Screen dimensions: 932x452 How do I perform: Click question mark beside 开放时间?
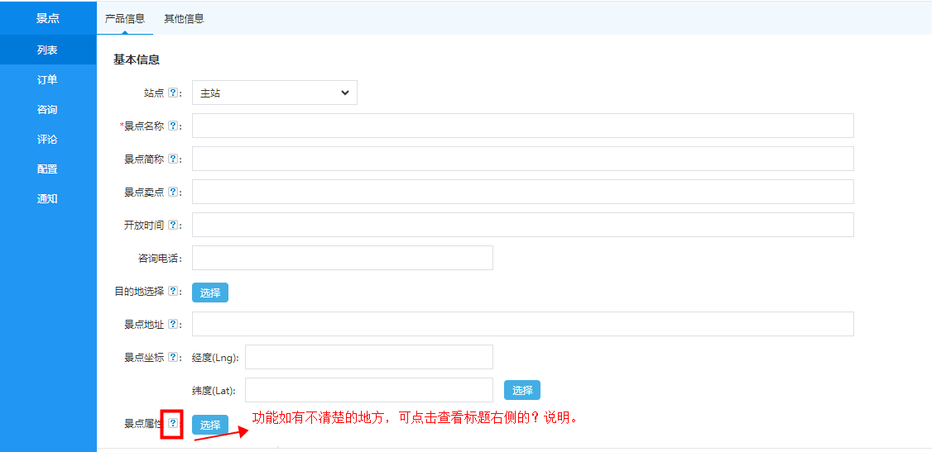(x=172, y=226)
